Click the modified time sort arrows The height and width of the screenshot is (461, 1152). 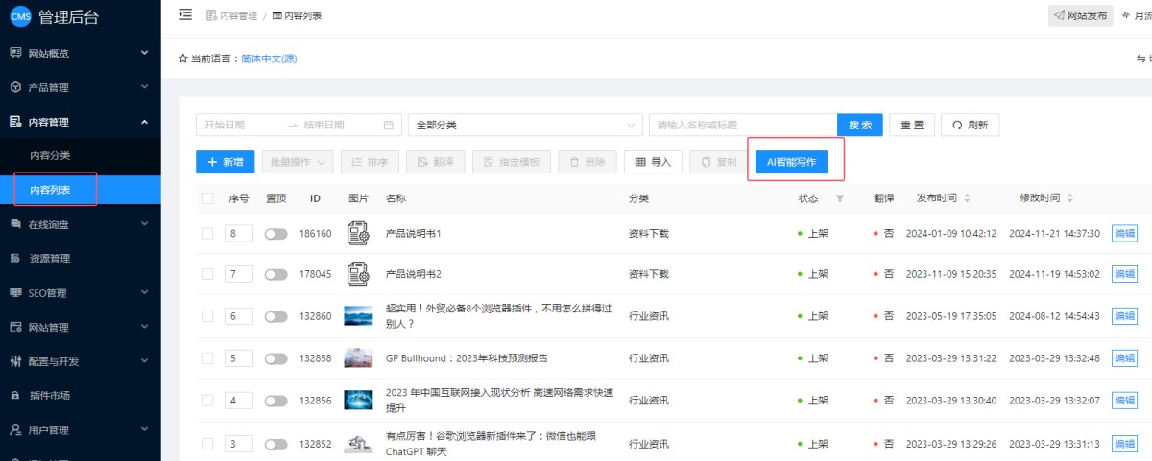[1070, 198]
